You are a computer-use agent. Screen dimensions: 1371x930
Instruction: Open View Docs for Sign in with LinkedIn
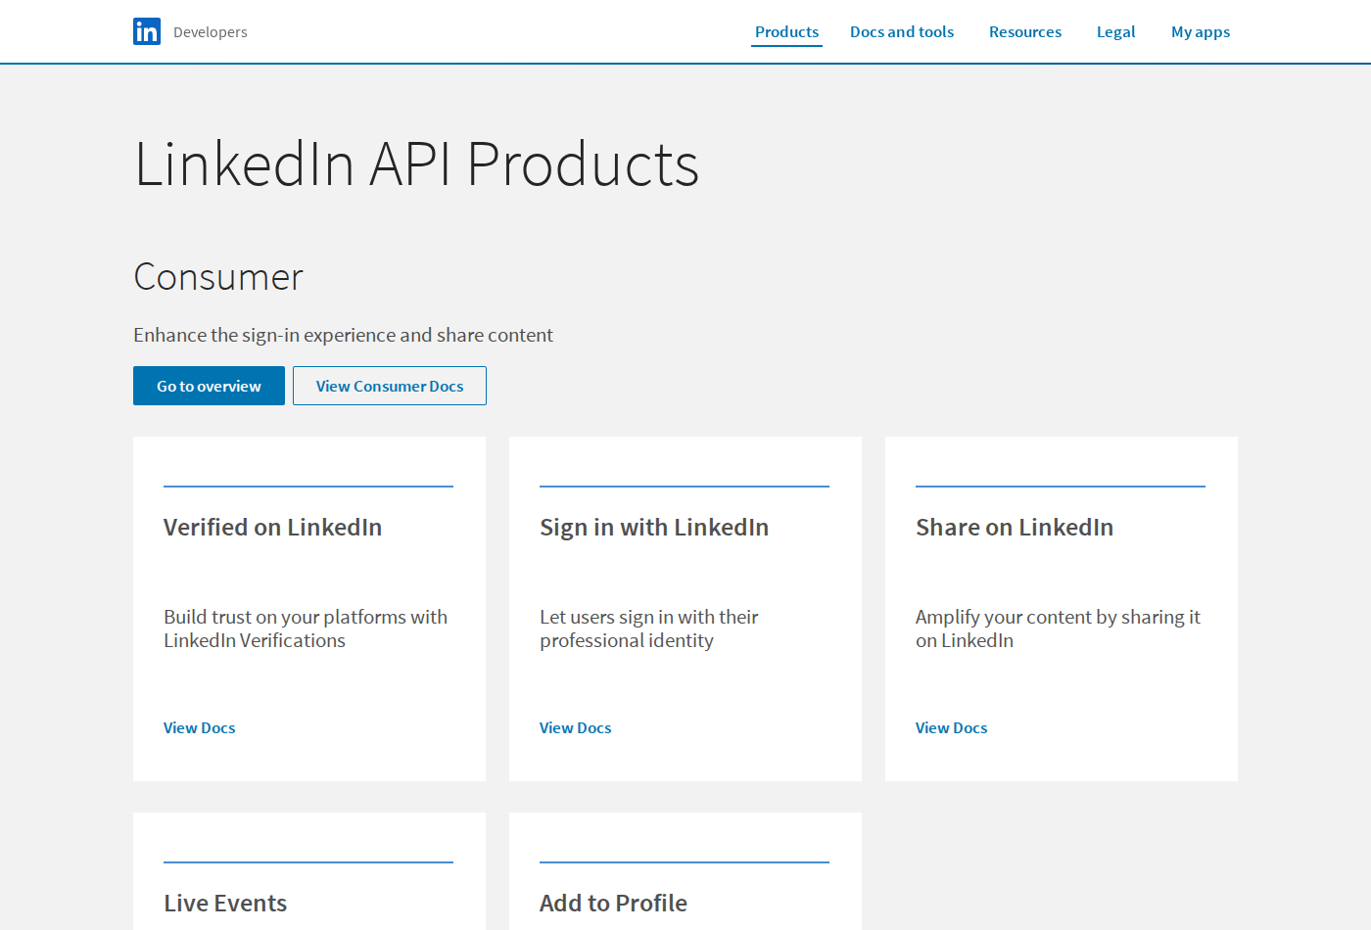pyautogui.click(x=576, y=727)
